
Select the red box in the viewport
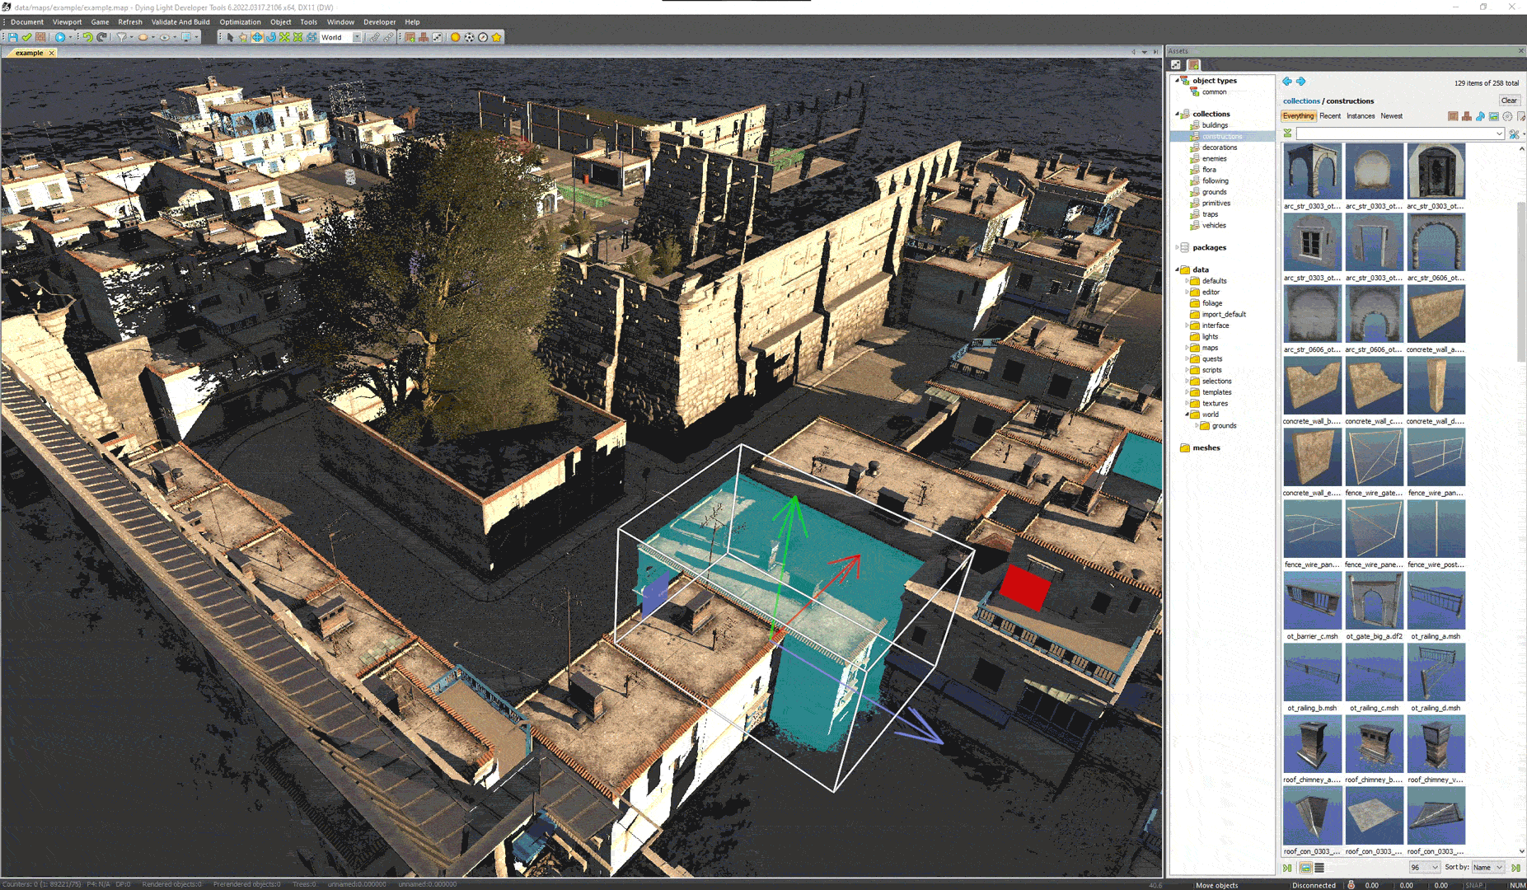tap(1024, 587)
